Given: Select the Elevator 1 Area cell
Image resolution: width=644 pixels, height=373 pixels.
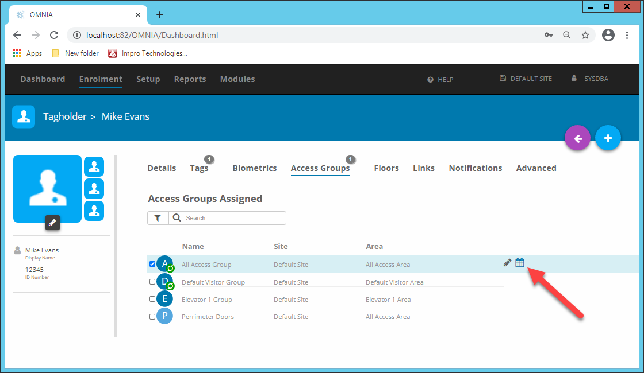Looking at the screenshot, I should pyautogui.click(x=388, y=300).
